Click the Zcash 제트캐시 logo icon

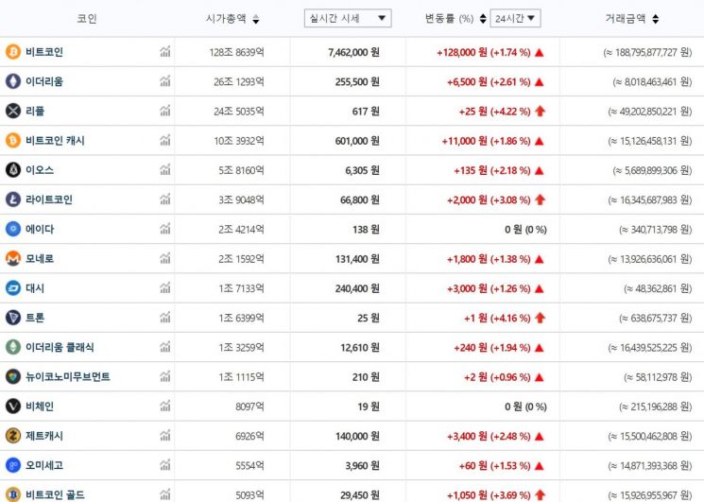pos(13,436)
